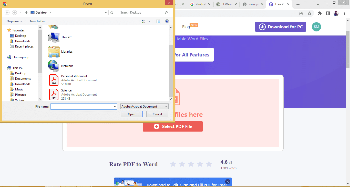The height and width of the screenshot is (187, 350).
Task: Click the red plus on Select PDF File
Action: click(x=156, y=126)
